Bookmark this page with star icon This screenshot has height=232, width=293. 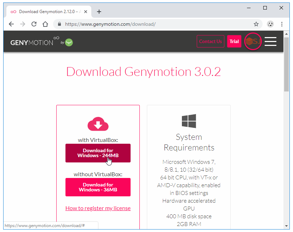[x=256, y=24]
